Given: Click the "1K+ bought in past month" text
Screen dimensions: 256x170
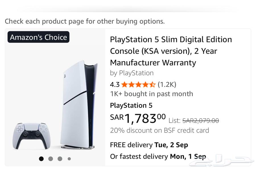Looking at the screenshot, I should (x=151, y=94).
